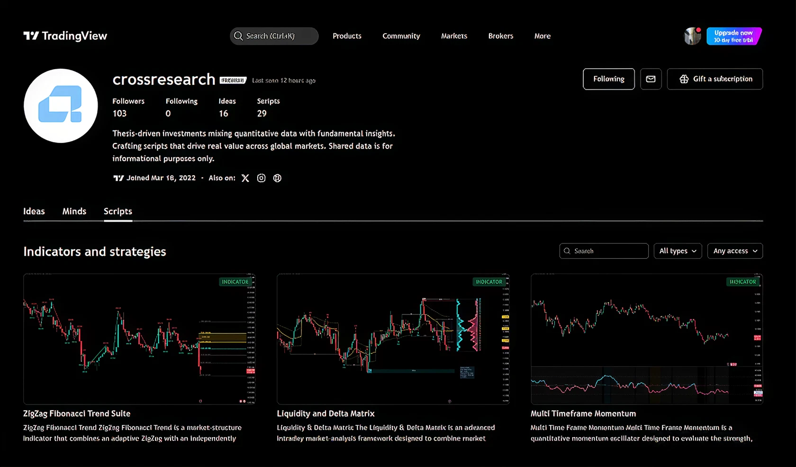The height and width of the screenshot is (467, 796).
Task: Select the Scripts tab
Action: [118, 211]
